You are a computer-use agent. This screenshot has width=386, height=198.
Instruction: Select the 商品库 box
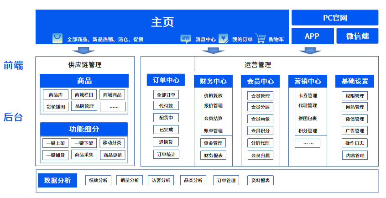[x=56, y=94]
